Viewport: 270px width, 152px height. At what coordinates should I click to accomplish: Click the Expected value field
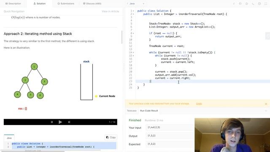tap(170, 144)
